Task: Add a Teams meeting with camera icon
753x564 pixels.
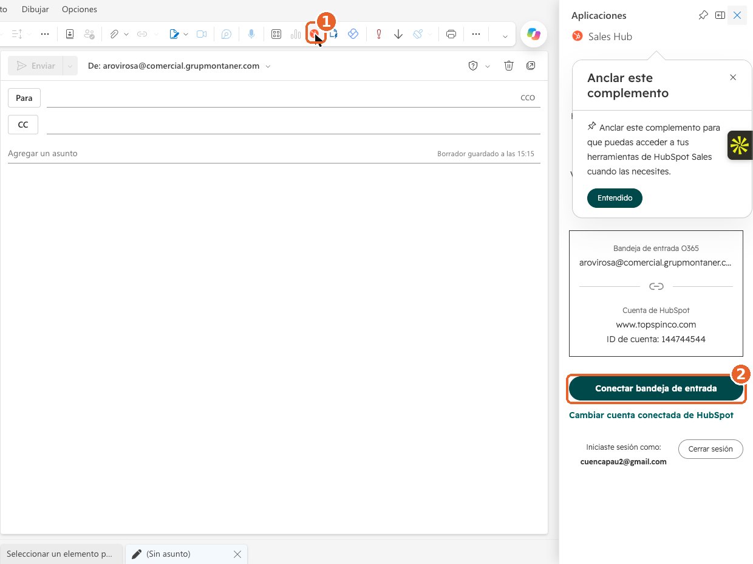Action: pyautogui.click(x=202, y=34)
